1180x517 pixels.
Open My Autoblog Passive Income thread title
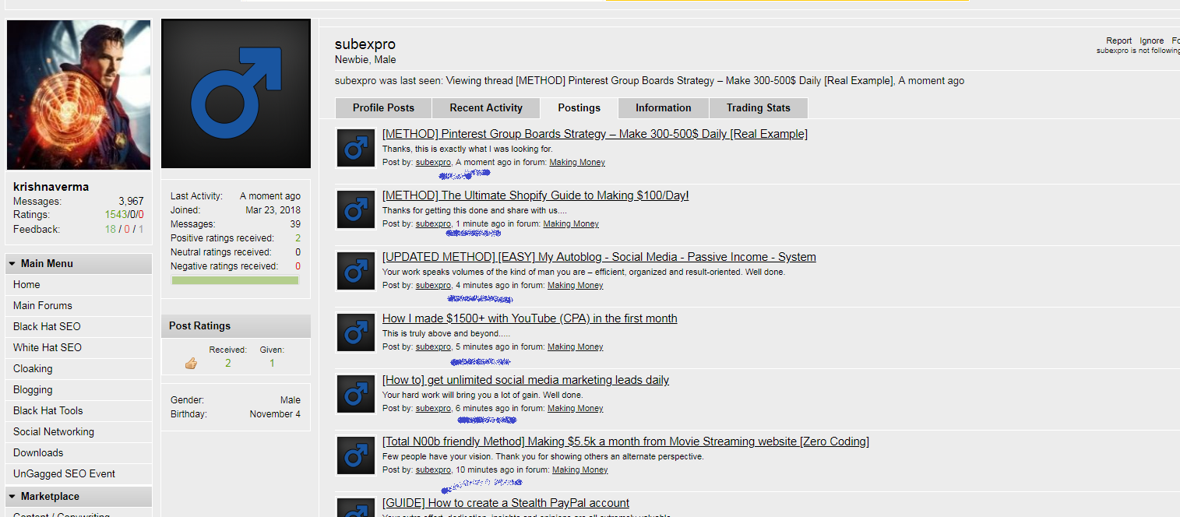pyautogui.click(x=599, y=257)
